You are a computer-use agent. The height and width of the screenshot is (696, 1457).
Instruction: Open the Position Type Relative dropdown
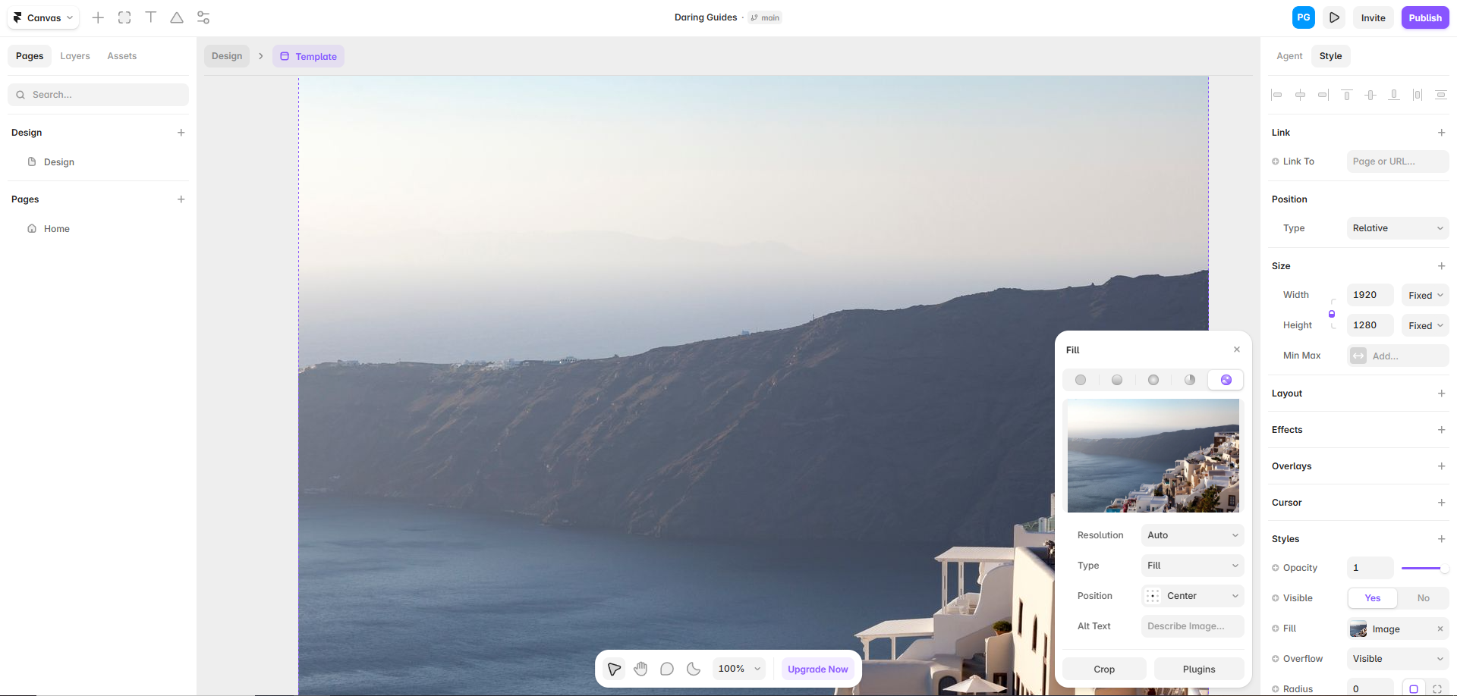[1398, 228]
